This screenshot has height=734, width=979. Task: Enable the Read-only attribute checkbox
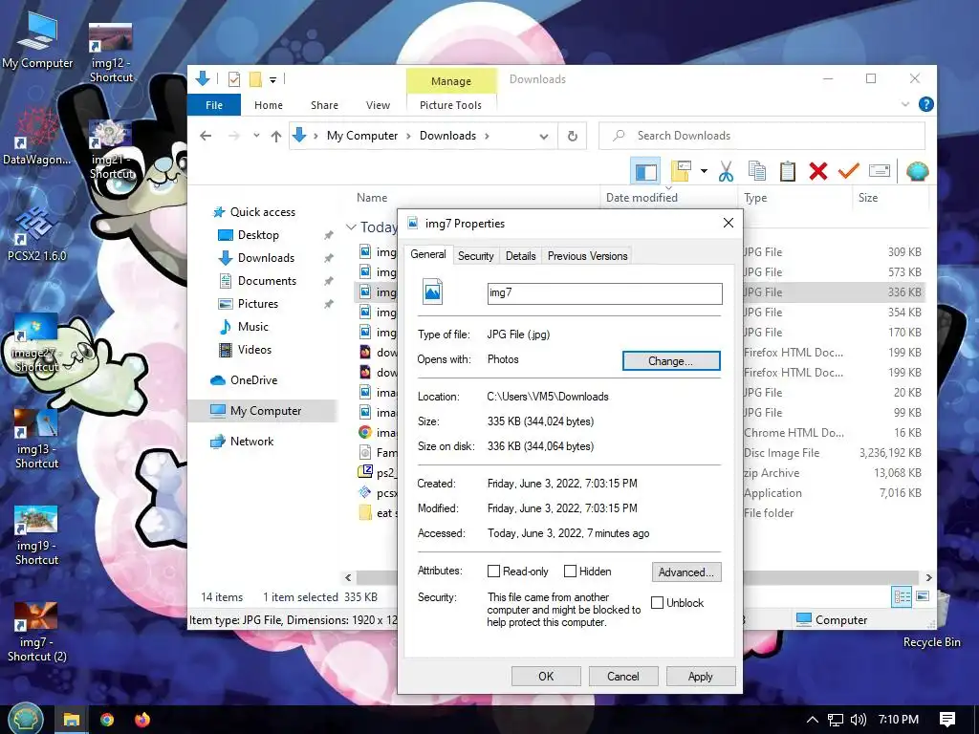(x=493, y=572)
